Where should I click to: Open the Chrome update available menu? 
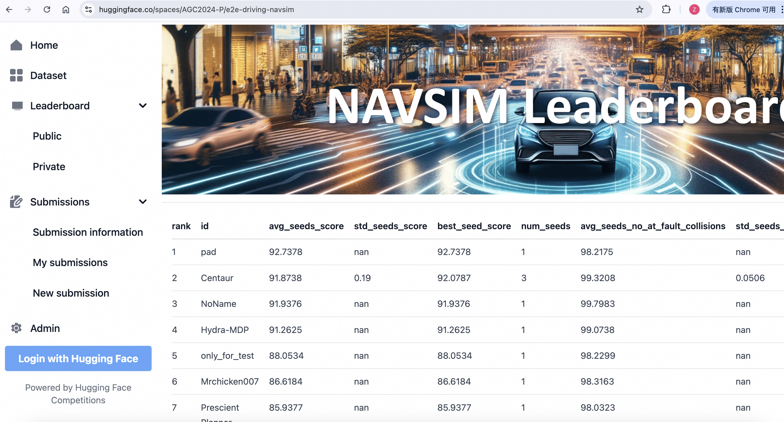(x=743, y=9)
